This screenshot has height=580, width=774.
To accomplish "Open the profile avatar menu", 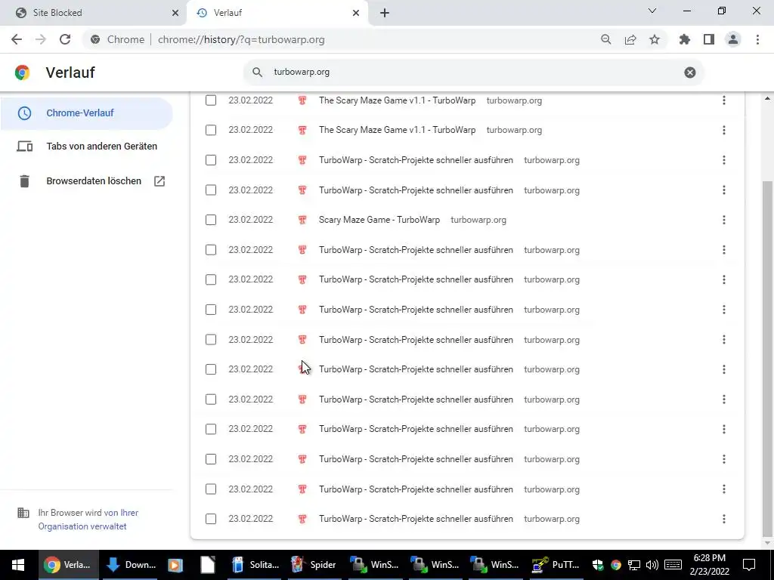I will [x=733, y=39].
